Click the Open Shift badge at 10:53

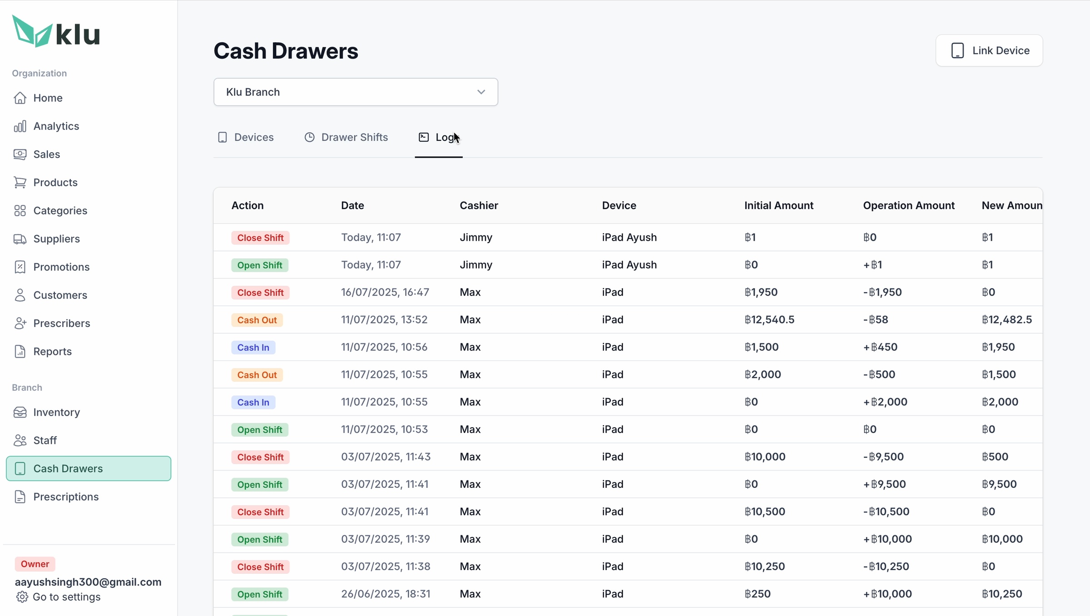click(x=260, y=430)
